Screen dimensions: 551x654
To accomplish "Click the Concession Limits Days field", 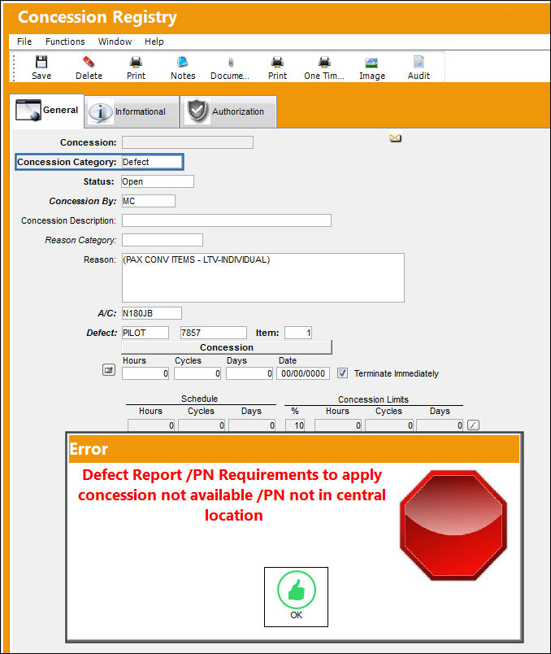I will click(440, 425).
